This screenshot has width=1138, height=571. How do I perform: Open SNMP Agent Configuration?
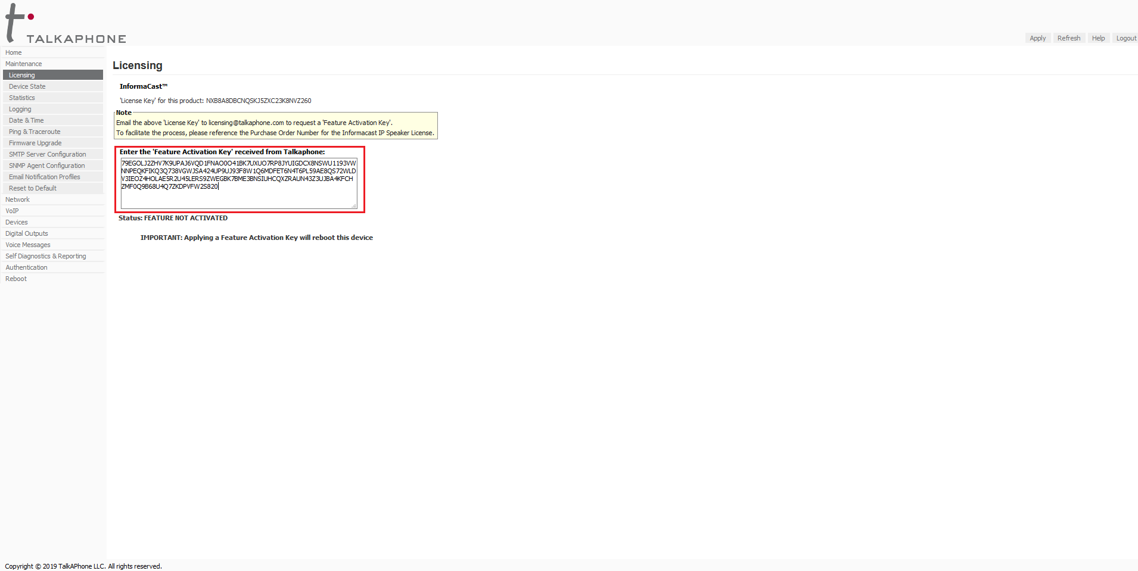click(53, 166)
